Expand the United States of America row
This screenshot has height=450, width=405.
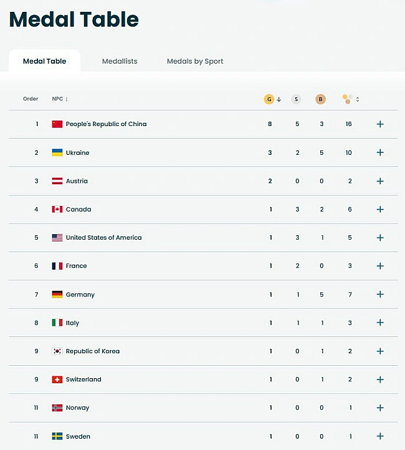[380, 238]
